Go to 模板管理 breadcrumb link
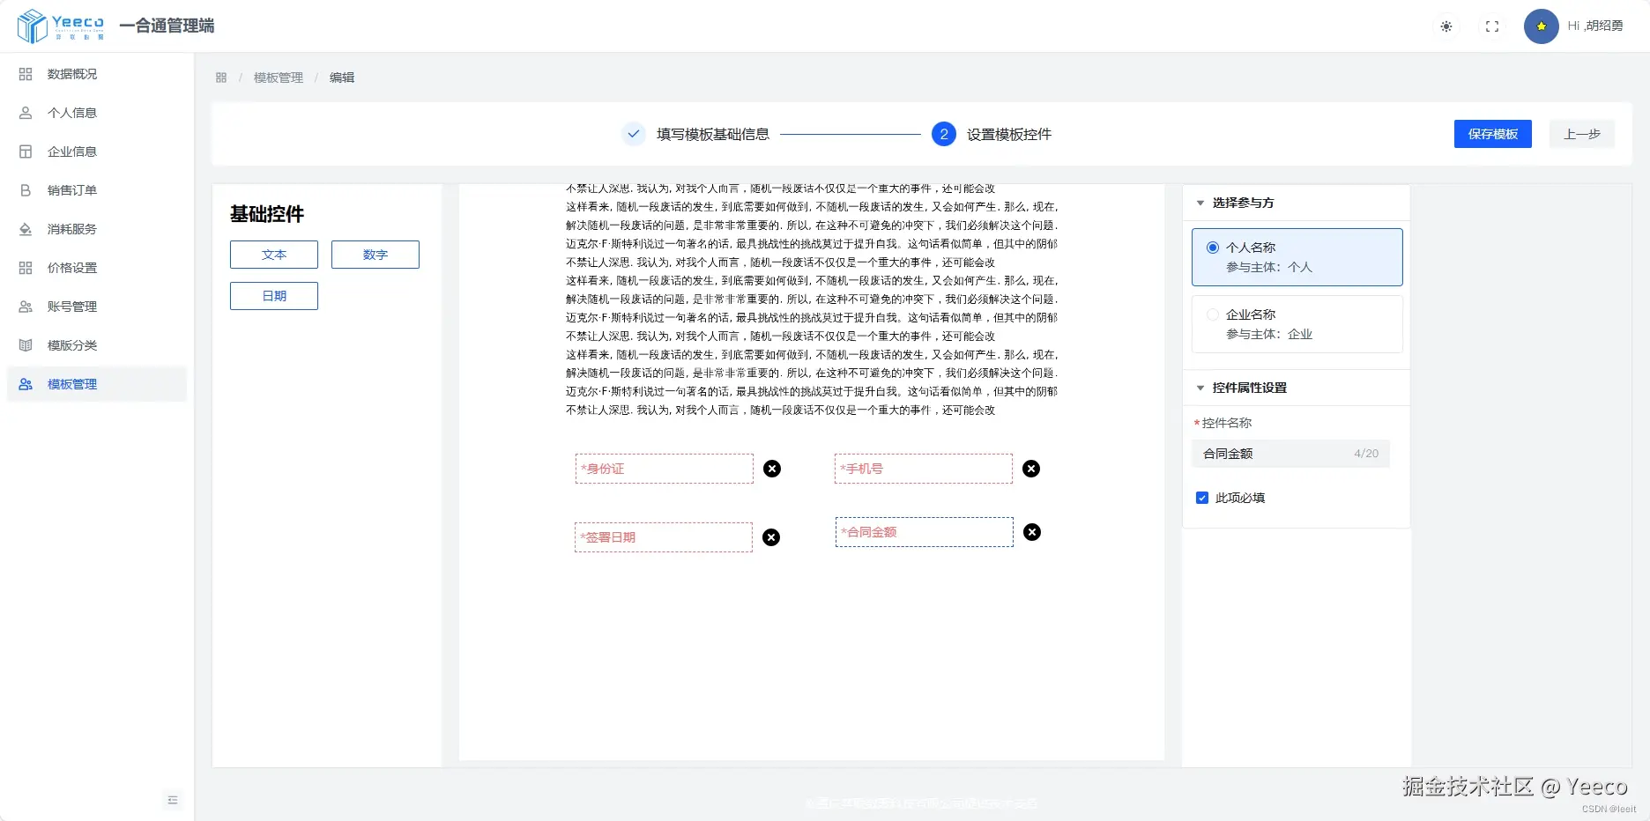The height and width of the screenshot is (821, 1650). point(279,78)
